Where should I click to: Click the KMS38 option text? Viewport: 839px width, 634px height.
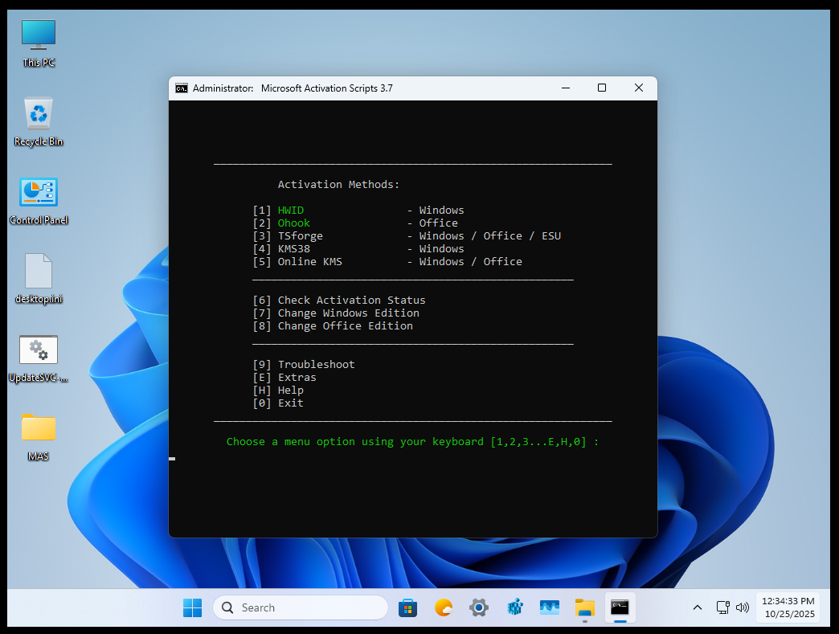294,249
